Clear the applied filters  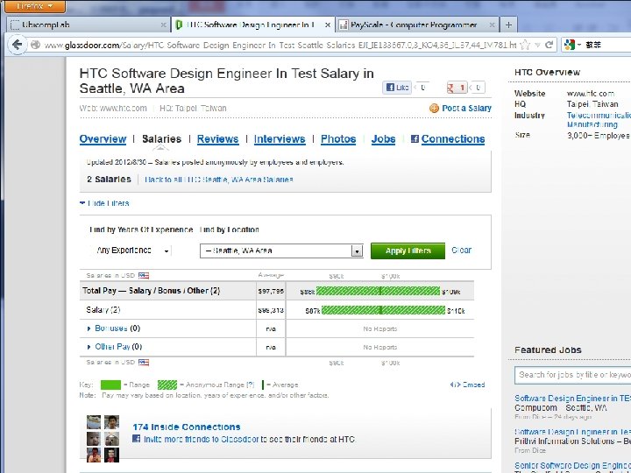[x=461, y=251]
